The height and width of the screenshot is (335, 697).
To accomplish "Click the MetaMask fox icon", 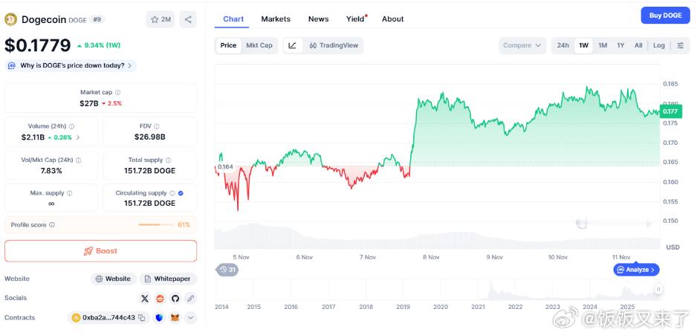I will point(175,318).
